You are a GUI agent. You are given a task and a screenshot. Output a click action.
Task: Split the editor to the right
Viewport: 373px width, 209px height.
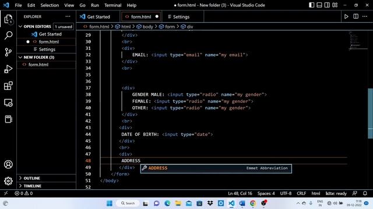pos(356,16)
